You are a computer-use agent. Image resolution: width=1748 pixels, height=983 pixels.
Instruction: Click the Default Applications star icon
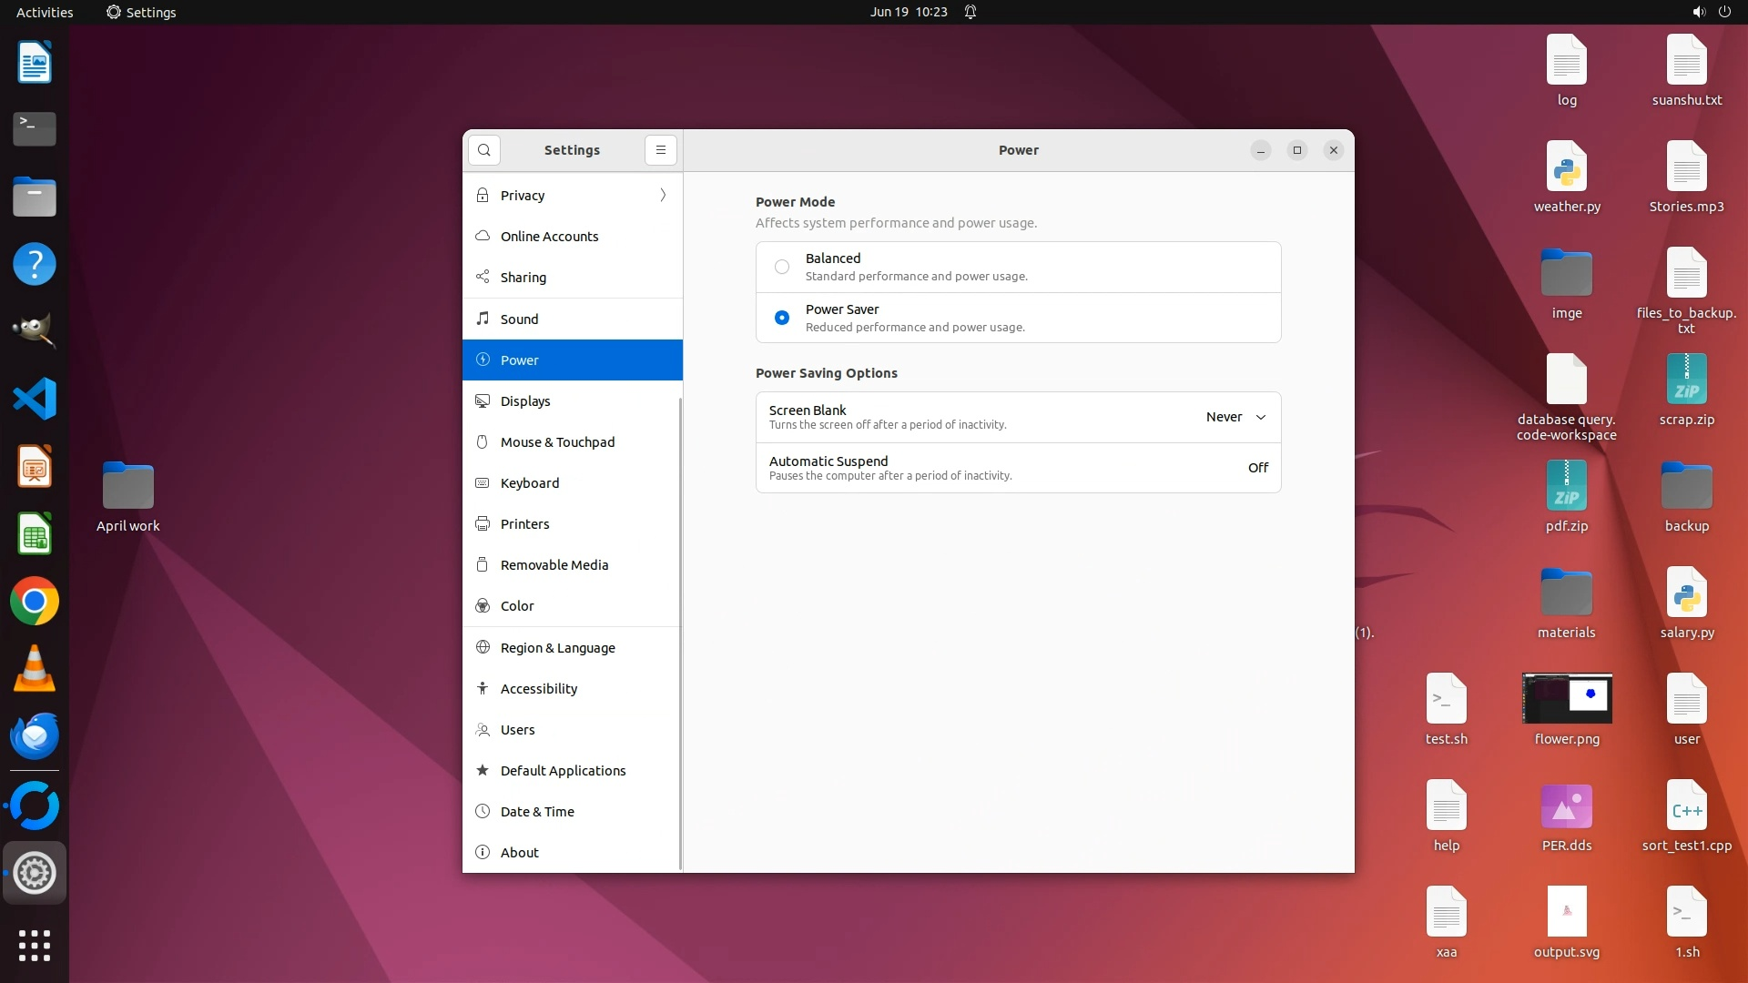[483, 770]
